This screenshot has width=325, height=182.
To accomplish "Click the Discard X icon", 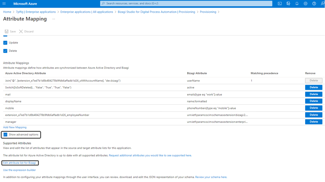I will [x=21, y=31].
